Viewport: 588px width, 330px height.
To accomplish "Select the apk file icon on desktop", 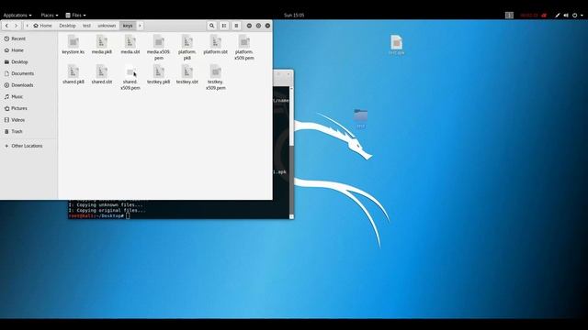I will tap(396, 43).
